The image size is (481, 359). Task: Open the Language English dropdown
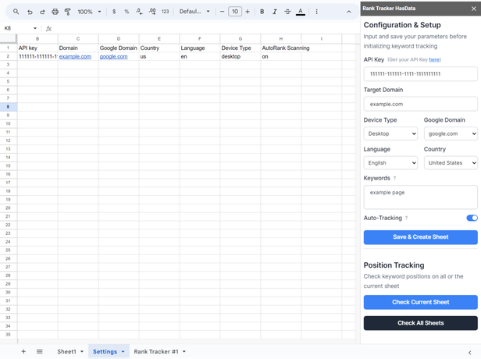click(390, 163)
